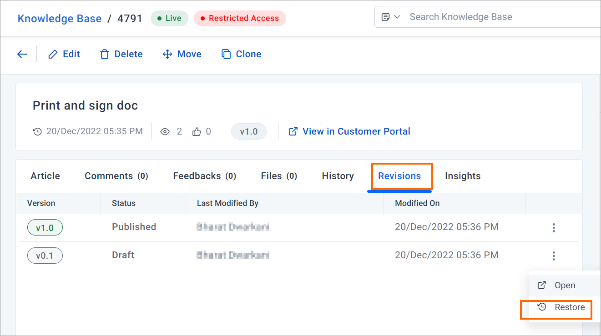Switch to the History tab
601x336 pixels.
338,176
